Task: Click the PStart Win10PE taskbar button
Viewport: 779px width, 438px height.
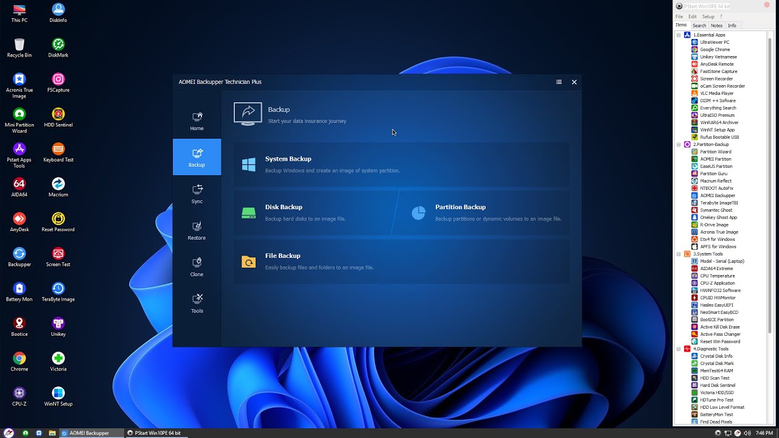Action: click(x=154, y=433)
